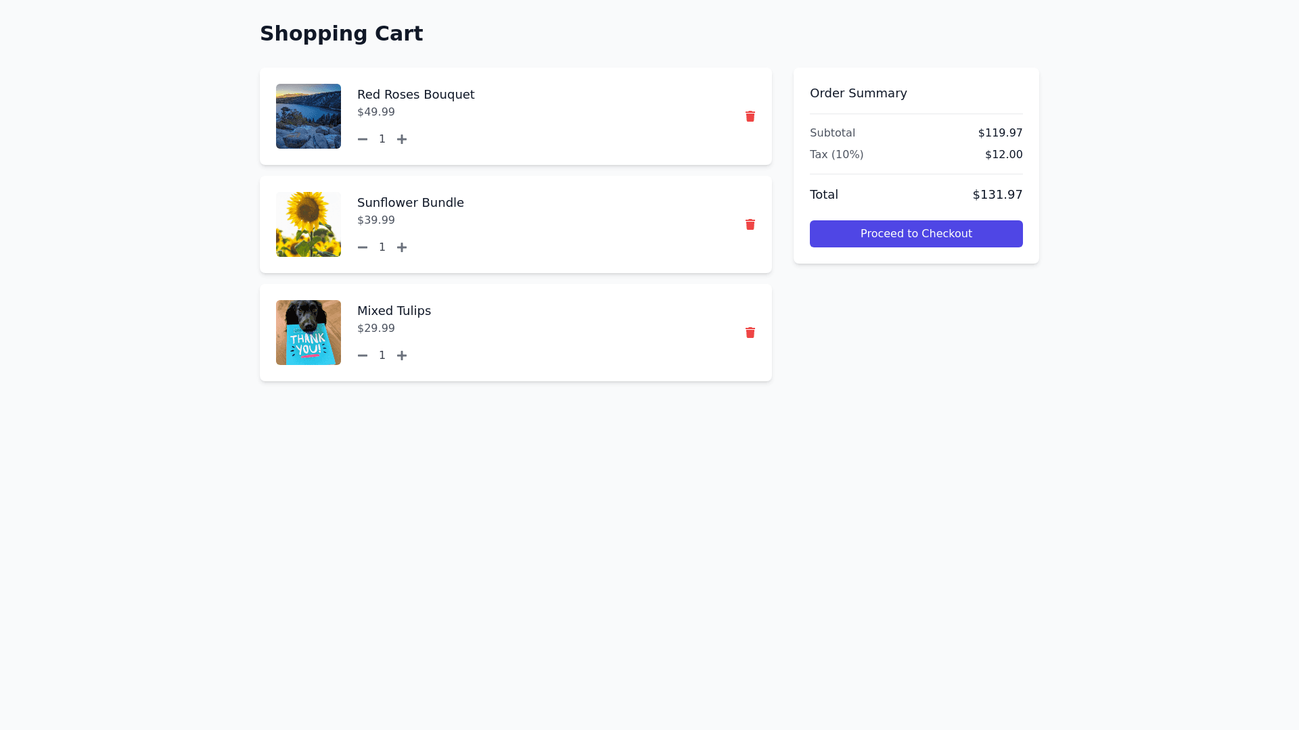This screenshot has height=730, width=1299.
Task: Click the Shopping Cart heading
Action: click(341, 34)
